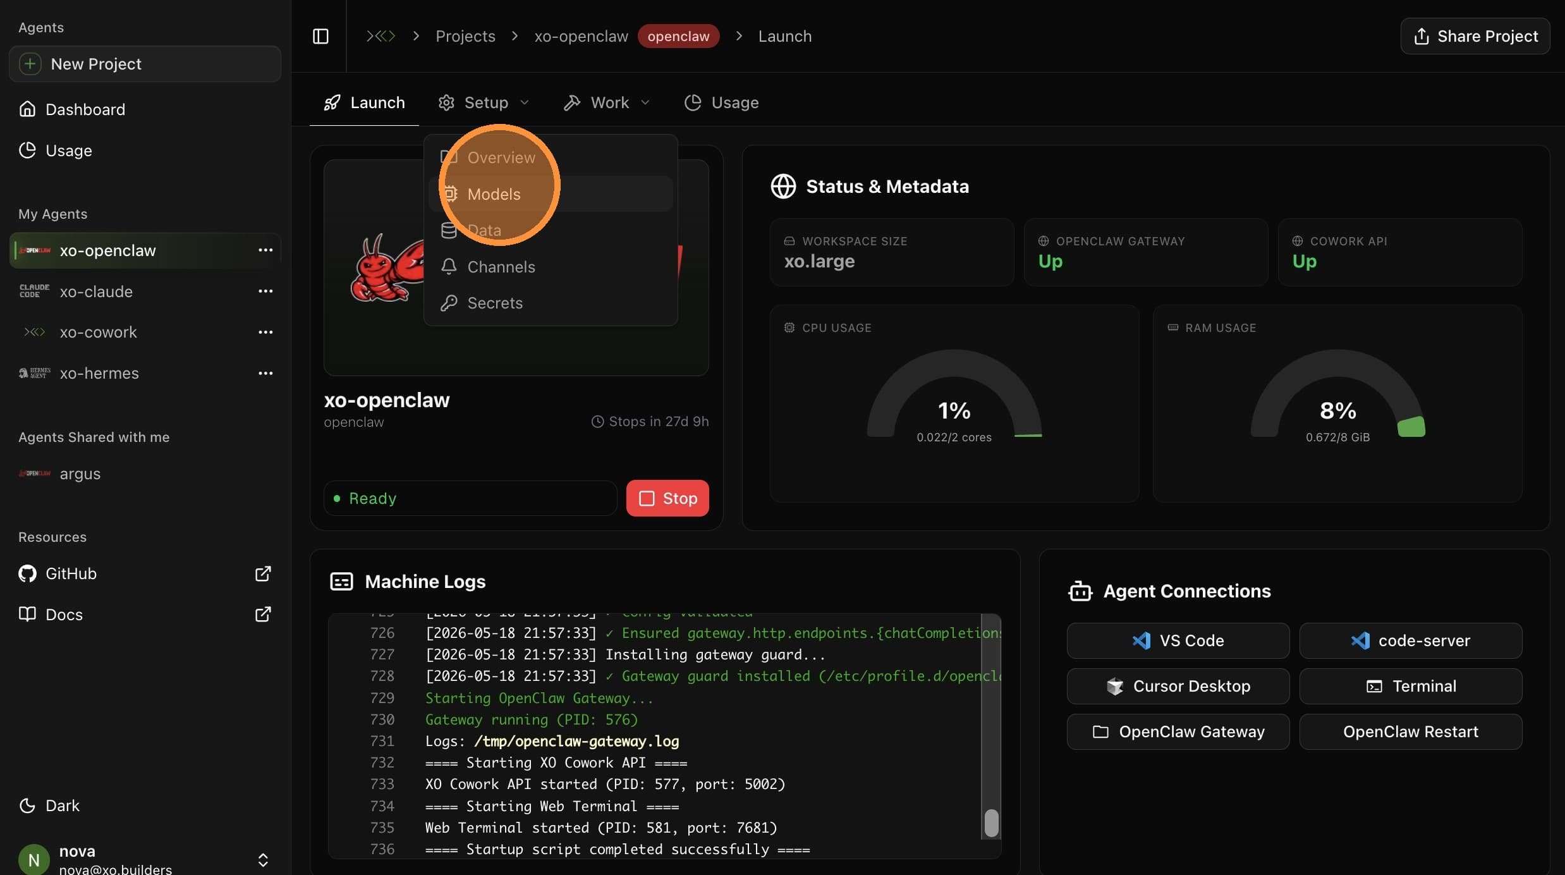Open GitHub external link arrow icon
The image size is (1565, 875).
pos(263,573)
